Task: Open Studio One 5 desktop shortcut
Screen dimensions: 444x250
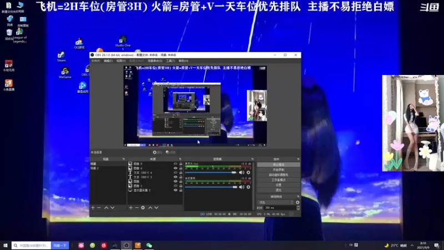Action: [123, 43]
